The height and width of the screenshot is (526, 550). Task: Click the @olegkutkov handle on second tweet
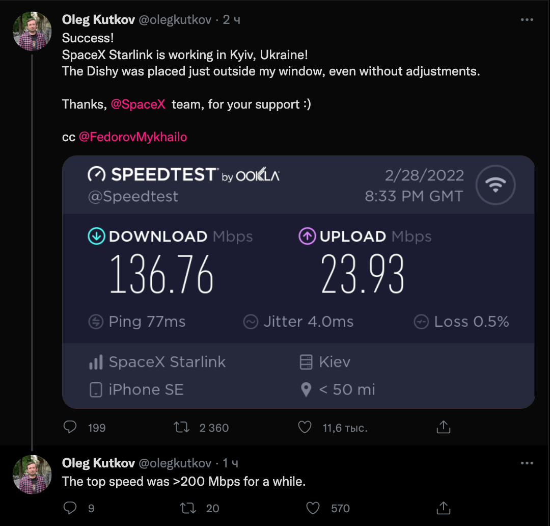pyautogui.click(x=175, y=463)
